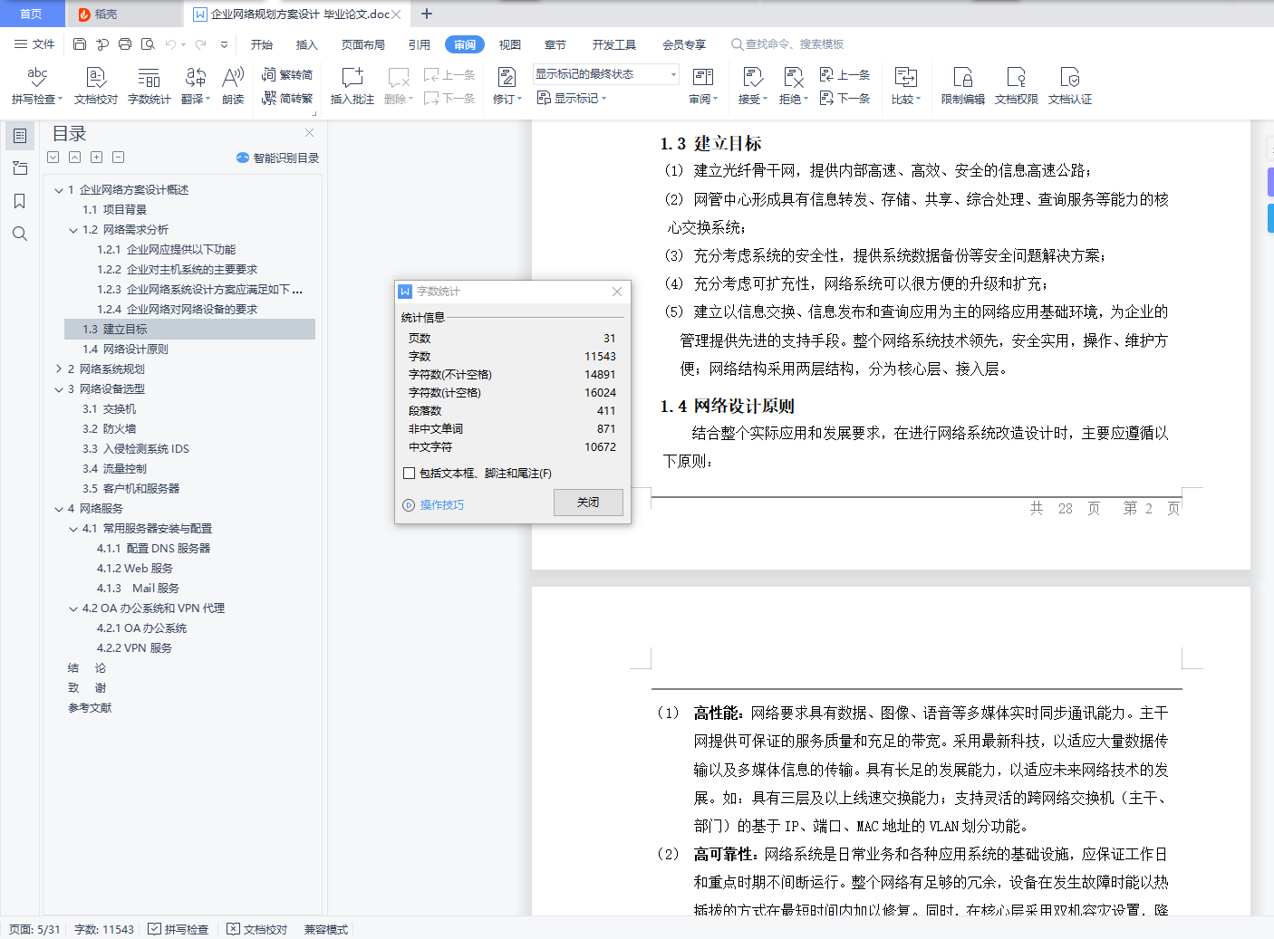Switch to the 开发工具 ribbon tab
The image size is (1274, 939).
pos(614,44)
